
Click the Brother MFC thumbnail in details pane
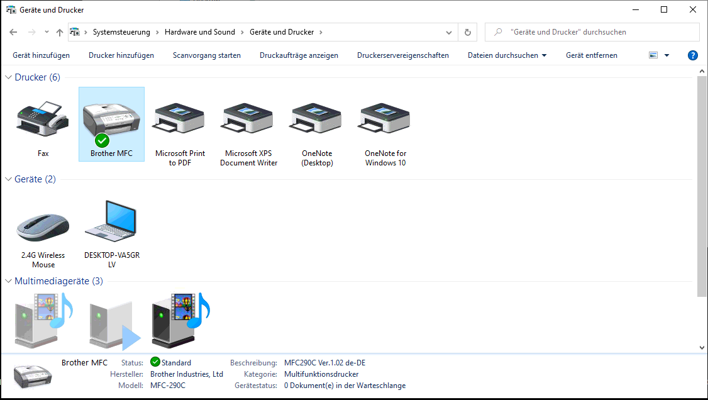point(33,375)
